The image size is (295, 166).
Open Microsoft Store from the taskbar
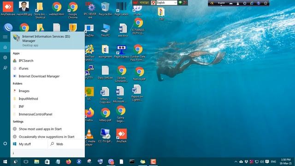(47, 162)
